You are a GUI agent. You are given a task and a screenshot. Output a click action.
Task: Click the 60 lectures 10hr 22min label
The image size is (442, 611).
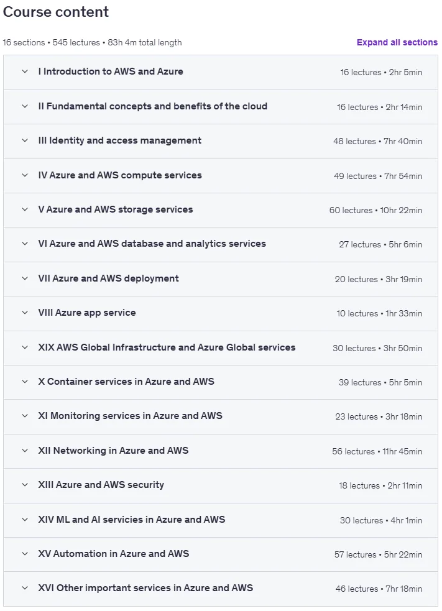point(375,211)
